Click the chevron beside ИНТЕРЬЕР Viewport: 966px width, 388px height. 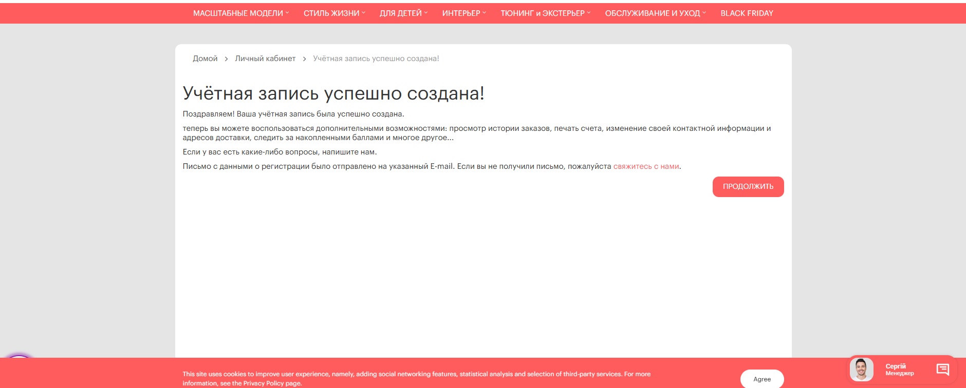click(484, 13)
